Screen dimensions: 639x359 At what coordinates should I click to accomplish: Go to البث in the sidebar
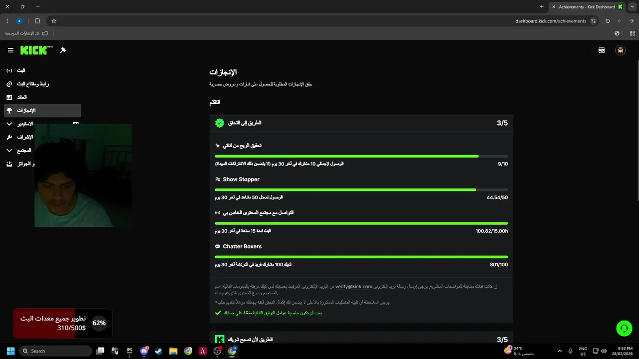(20, 71)
